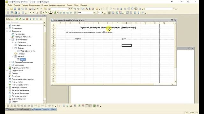The height and width of the screenshot is (114, 204).
Task: Click the Print icon in the top toolbar
Action: tap(30, 9)
